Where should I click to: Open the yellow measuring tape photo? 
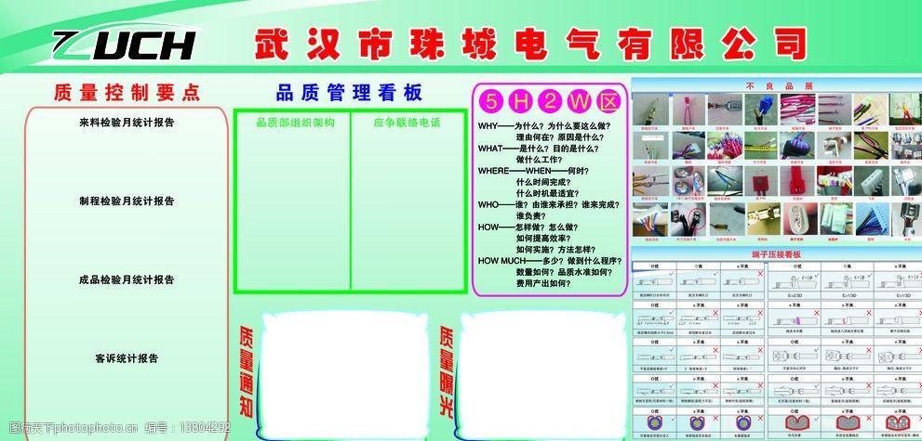coord(761,145)
